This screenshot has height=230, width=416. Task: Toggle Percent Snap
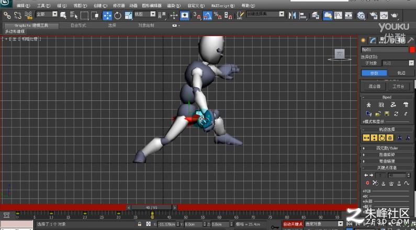[x=218, y=15]
